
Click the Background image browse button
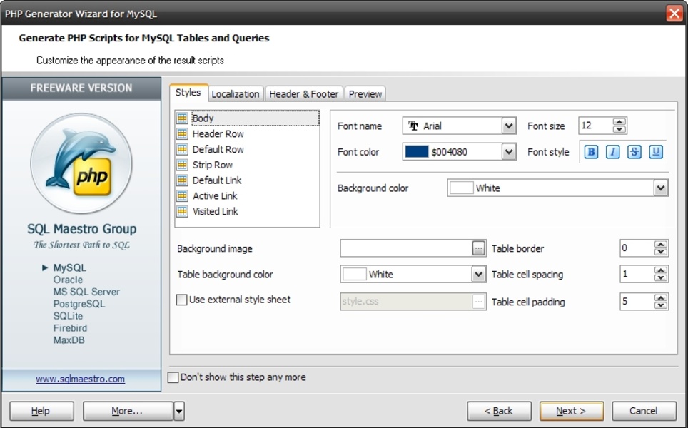tap(478, 248)
